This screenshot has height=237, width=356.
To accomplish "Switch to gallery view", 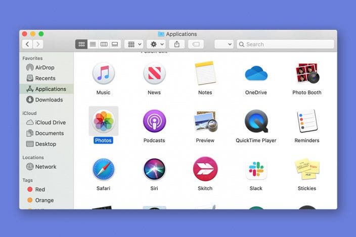I will (115, 44).
